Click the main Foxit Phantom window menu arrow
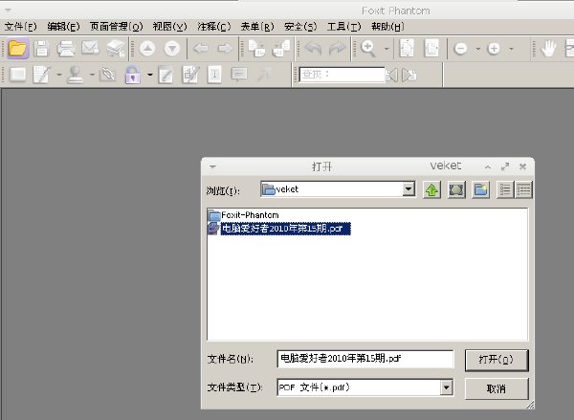The image size is (574, 420). pos(8,10)
